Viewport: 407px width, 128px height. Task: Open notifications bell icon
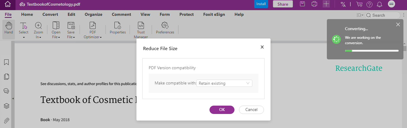(379, 4)
